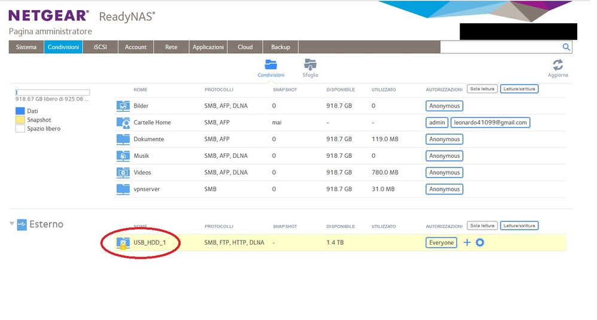
Task: Click leonardo41099@gmail.com permission tag
Action: click(x=491, y=123)
